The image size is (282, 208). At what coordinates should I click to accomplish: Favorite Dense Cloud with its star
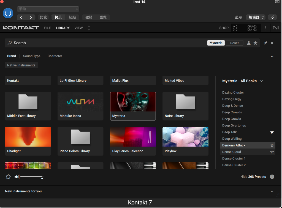tap(272, 152)
